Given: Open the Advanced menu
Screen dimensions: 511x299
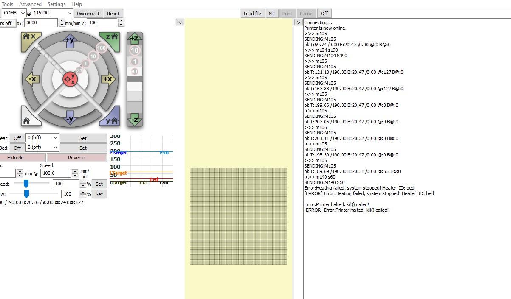Looking at the screenshot, I should [x=30, y=4].
